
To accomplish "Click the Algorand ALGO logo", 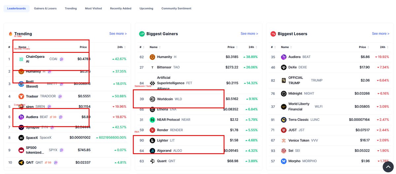I will pos(152,151).
